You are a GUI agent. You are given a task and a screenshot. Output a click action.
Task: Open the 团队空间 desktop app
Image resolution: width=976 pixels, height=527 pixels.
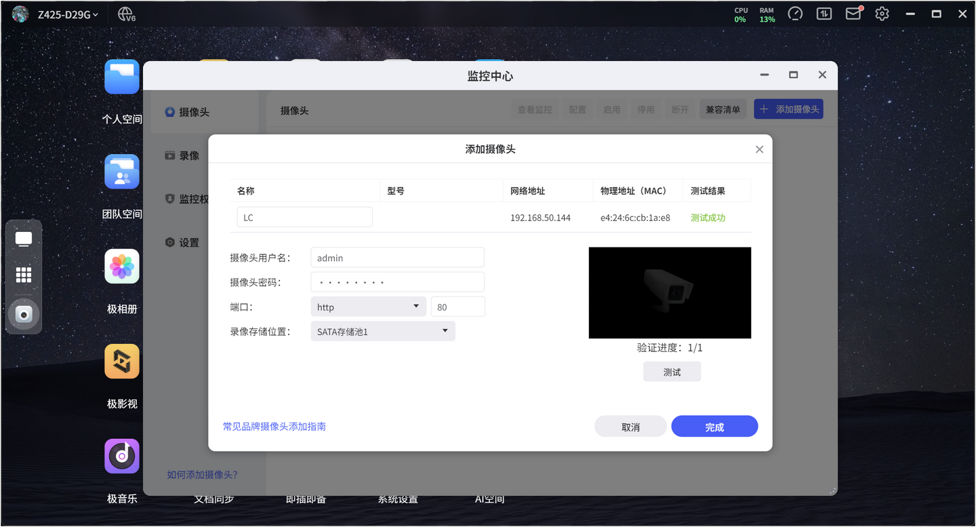point(122,172)
